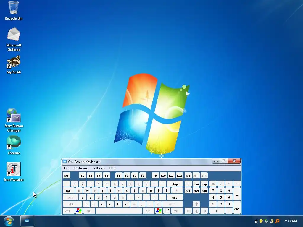Click the tab key
303x227 pixels.
[x=69, y=191]
